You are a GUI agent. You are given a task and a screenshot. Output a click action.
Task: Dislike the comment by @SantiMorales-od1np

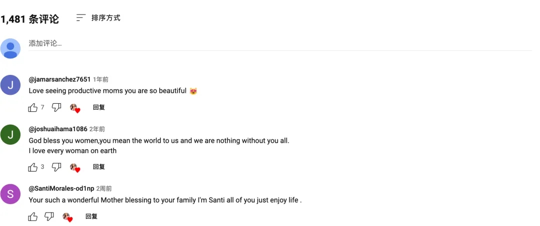(x=49, y=217)
